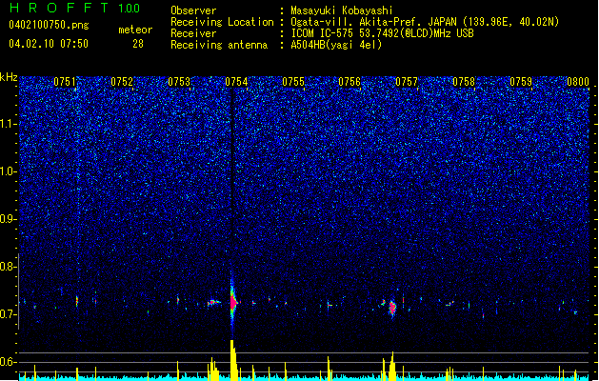Click the 0758 time marker
Screen dimensions: 599x381
[464, 82]
